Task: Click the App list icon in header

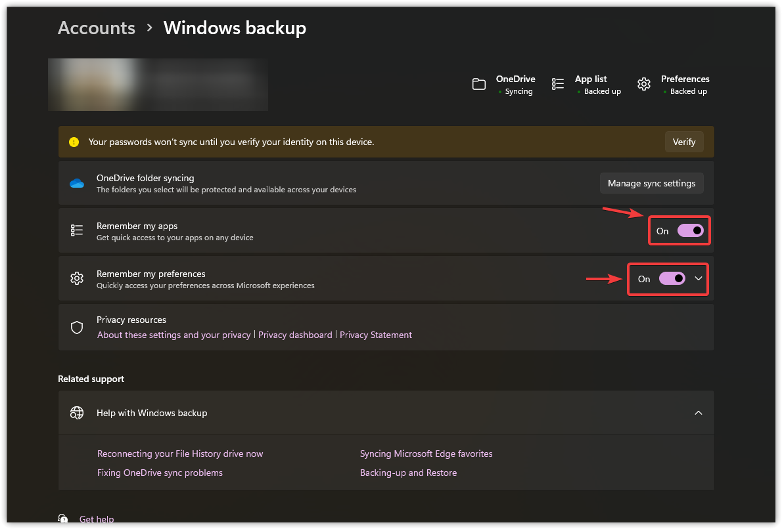Action: (x=558, y=84)
